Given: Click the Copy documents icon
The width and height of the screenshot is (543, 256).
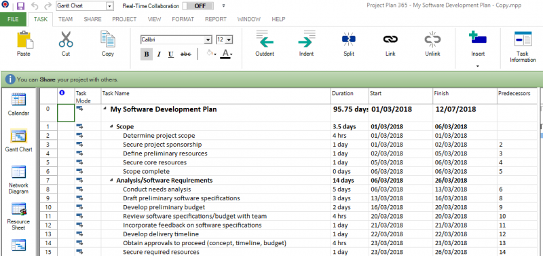Looking at the screenshot, I should tap(108, 39).
